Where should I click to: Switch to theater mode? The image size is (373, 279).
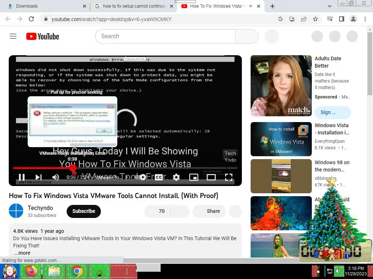point(211,177)
